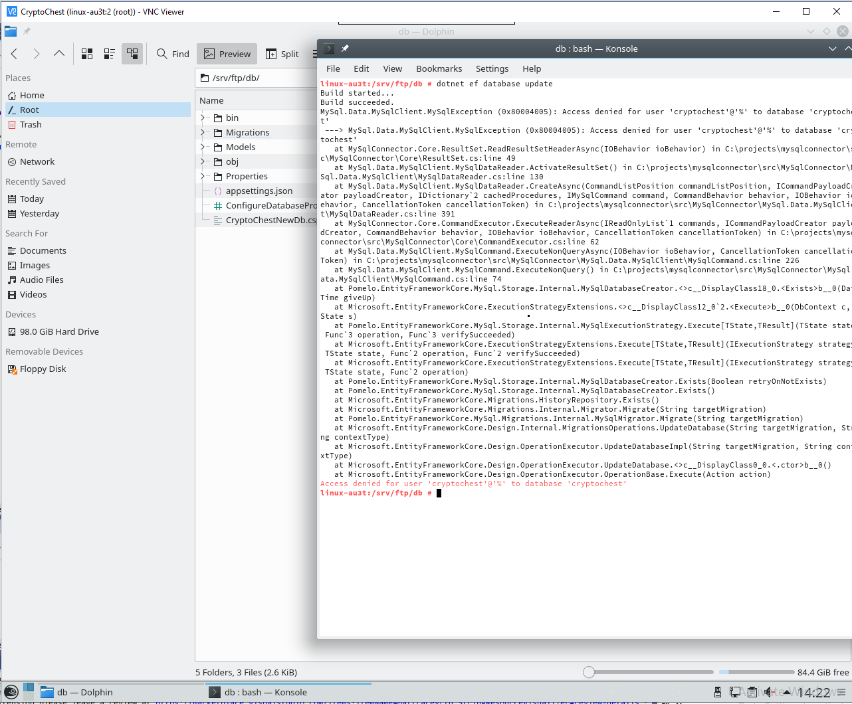Open removable devices notifier in system tray
852x704 pixels.
[x=718, y=692]
